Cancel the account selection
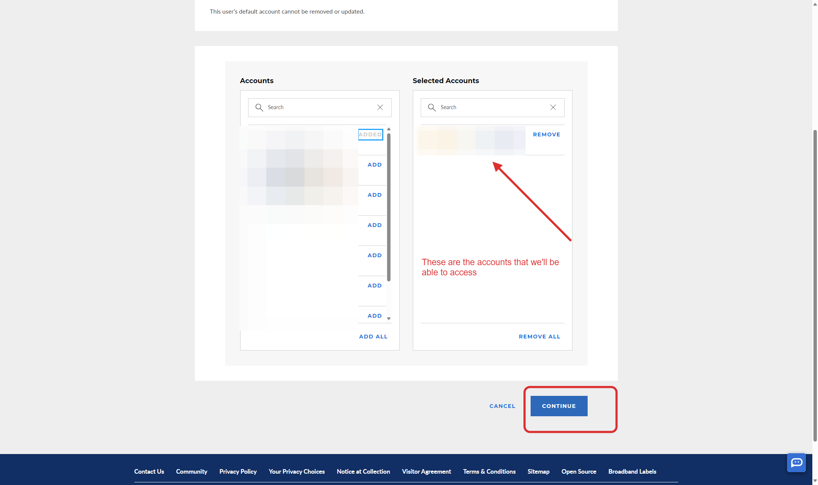Viewport: 818px width, 485px height. click(x=502, y=406)
